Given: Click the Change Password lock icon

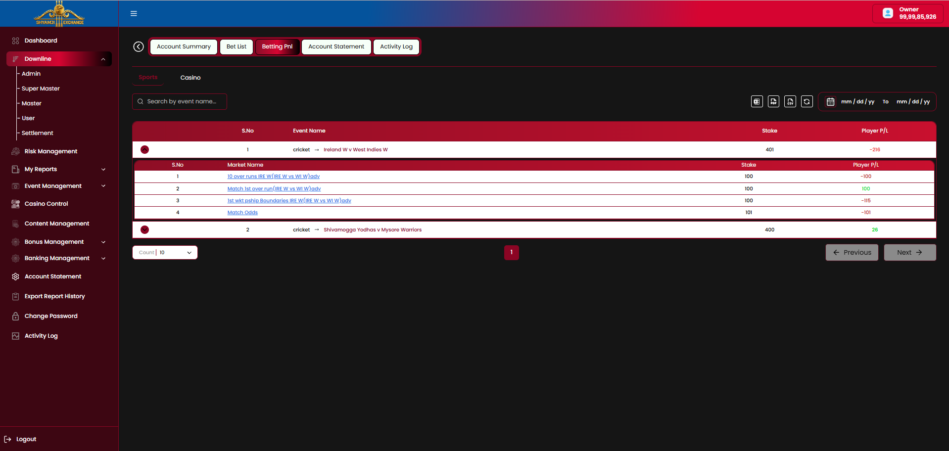Looking at the screenshot, I should click(x=15, y=316).
